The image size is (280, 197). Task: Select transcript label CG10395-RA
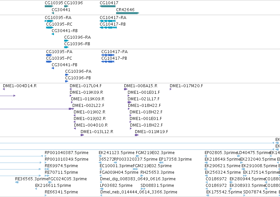[58, 18]
